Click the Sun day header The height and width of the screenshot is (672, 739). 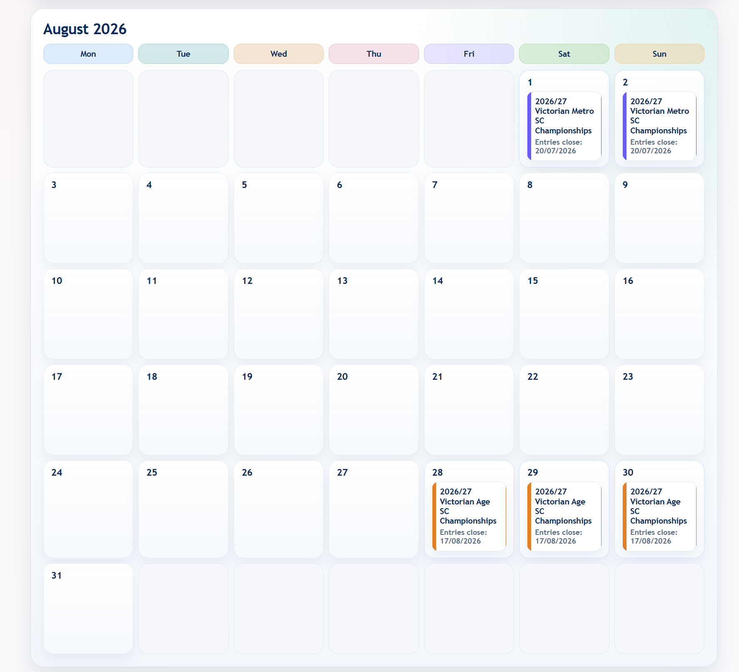tap(659, 54)
